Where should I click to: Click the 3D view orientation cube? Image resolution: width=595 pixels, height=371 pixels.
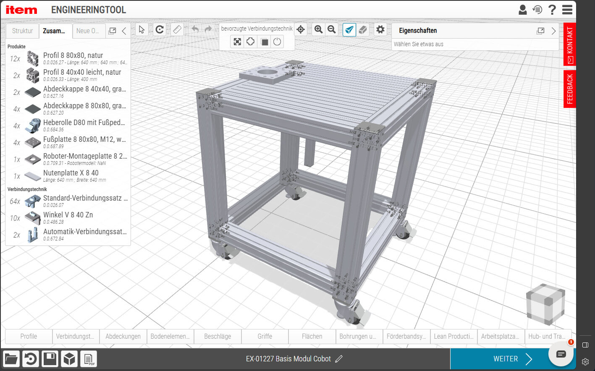(545, 304)
